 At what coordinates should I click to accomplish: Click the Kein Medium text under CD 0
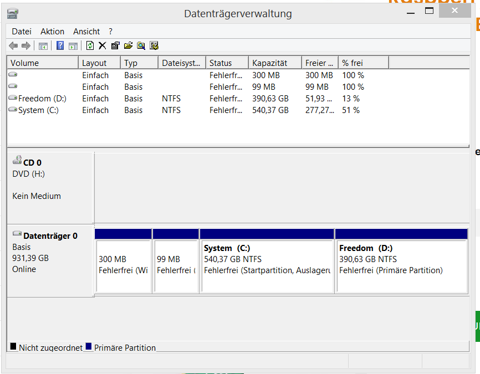[x=37, y=196]
